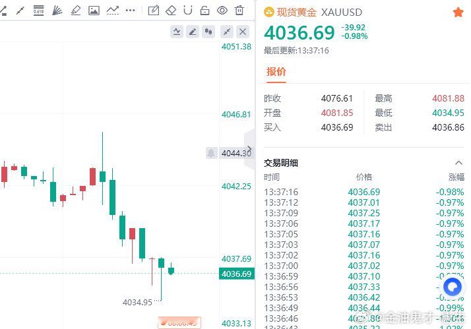Select trade price 4037.17
Viewport: 471px width, 329px height.
click(x=364, y=224)
